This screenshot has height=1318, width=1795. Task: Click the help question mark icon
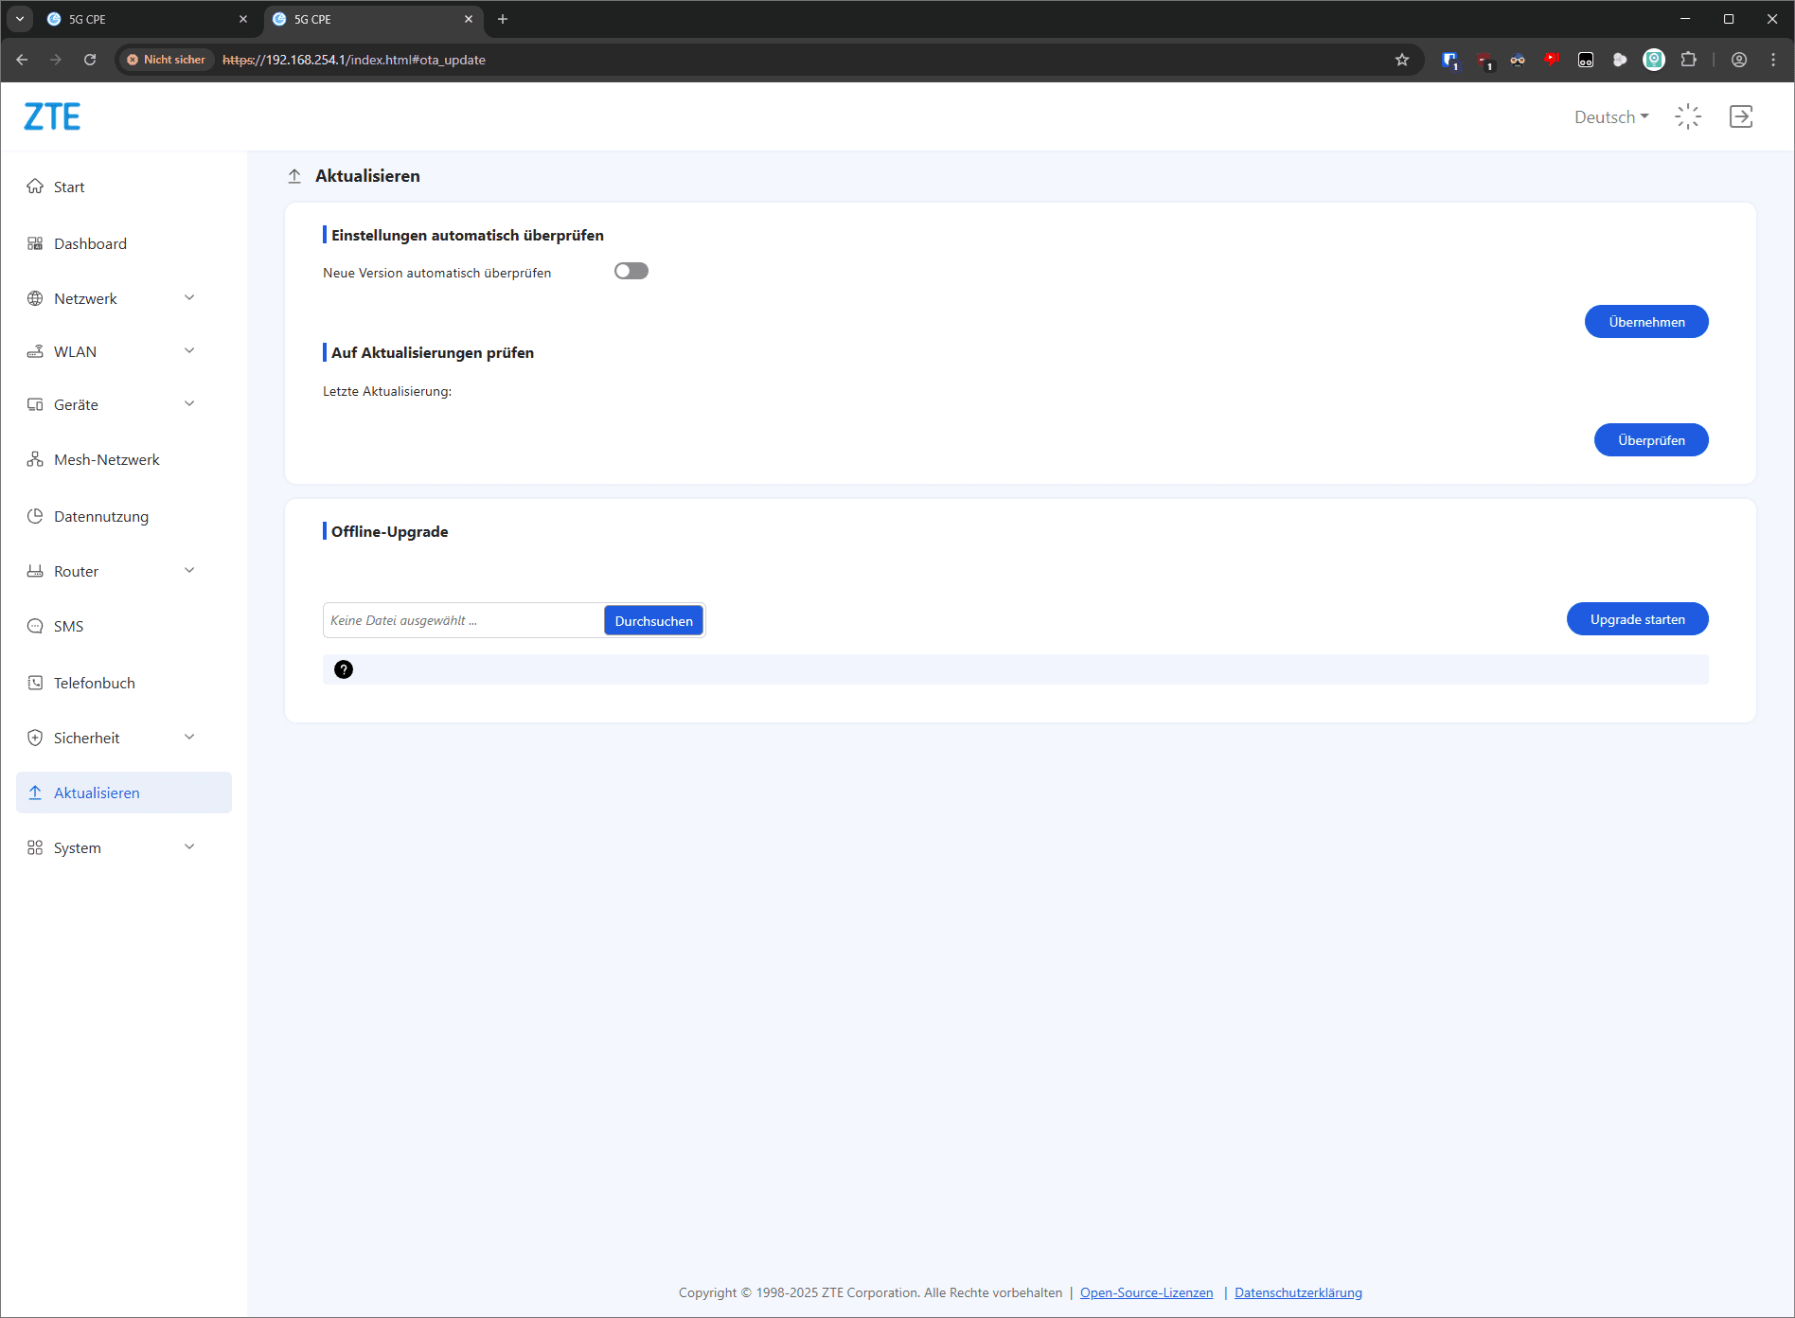[x=344, y=669]
